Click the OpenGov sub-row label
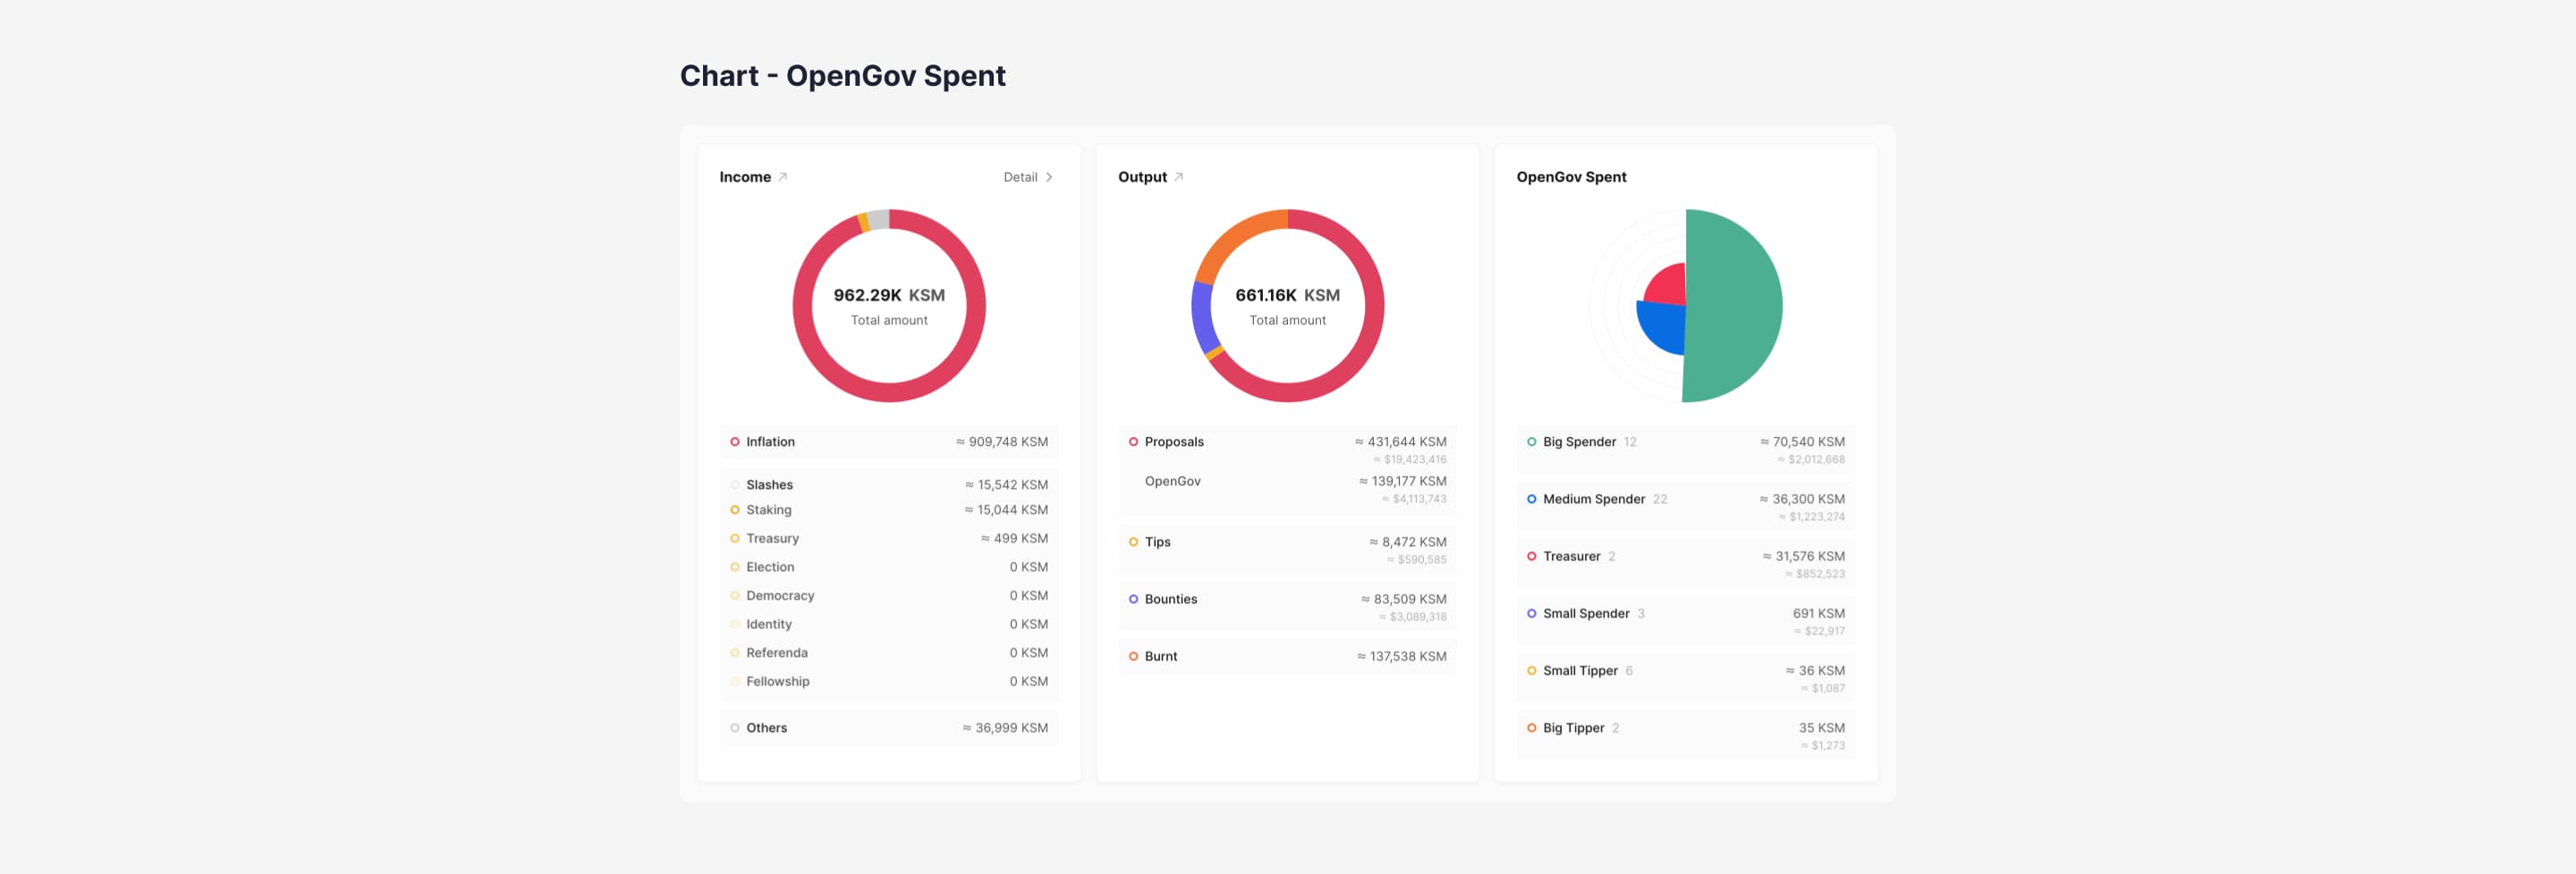The image size is (2576, 874). [x=1172, y=482]
